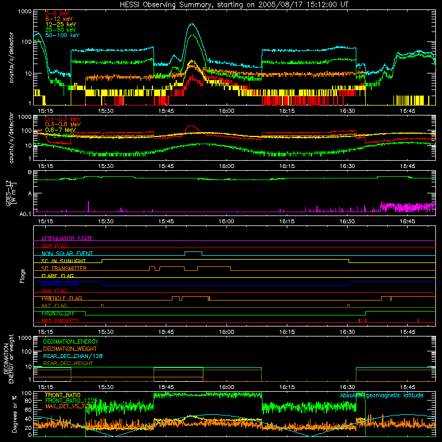Click the ECLIPSE_FLAG label
This screenshot has height=442, width=442.
pyautogui.click(x=60, y=283)
